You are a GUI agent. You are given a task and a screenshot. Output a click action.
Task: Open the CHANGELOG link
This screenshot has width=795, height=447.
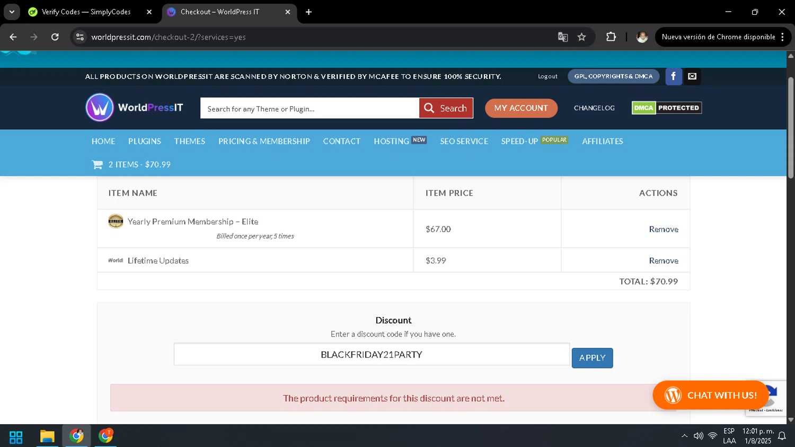coord(594,108)
